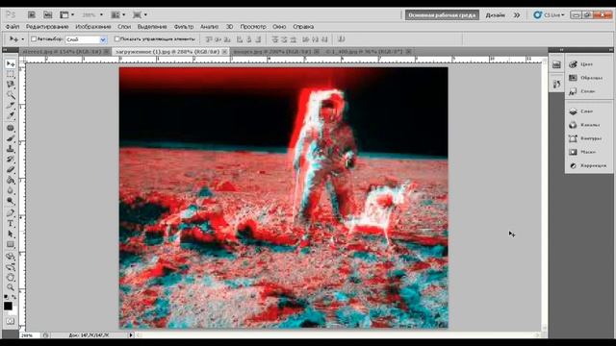Select the Lasso tool
Screen dimensions: 616x346
(x=11, y=85)
